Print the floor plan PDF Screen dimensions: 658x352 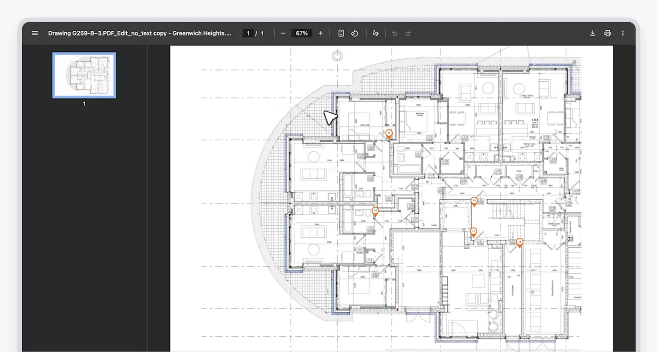pos(607,33)
